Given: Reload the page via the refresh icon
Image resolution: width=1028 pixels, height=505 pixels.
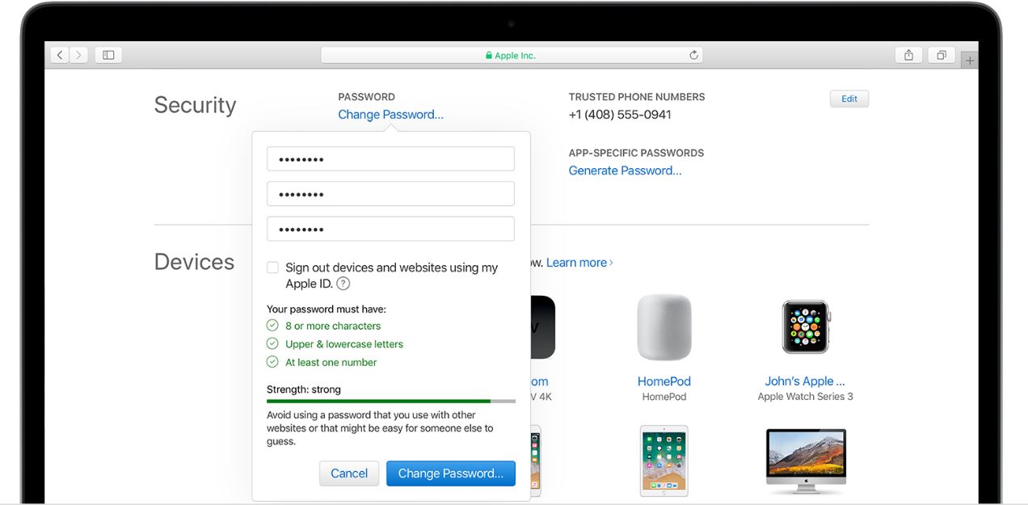Looking at the screenshot, I should click(693, 54).
